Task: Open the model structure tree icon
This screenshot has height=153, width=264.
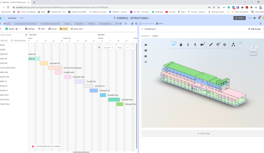Action: (233, 45)
